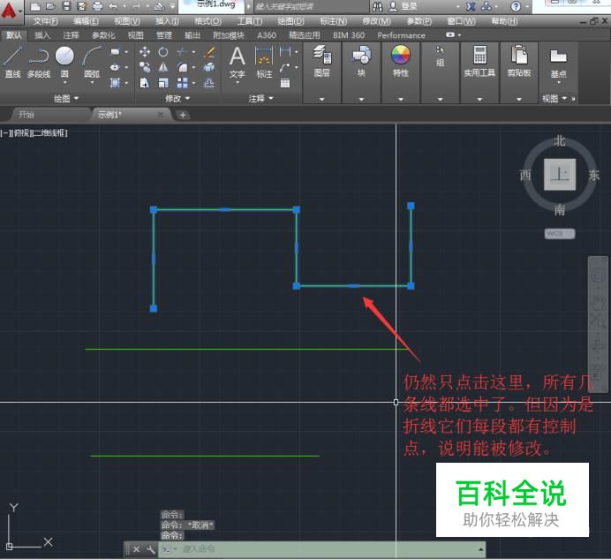This screenshot has height=559, width=611.
Task: Expand the arrow under the 图层 panel
Action: (322, 99)
